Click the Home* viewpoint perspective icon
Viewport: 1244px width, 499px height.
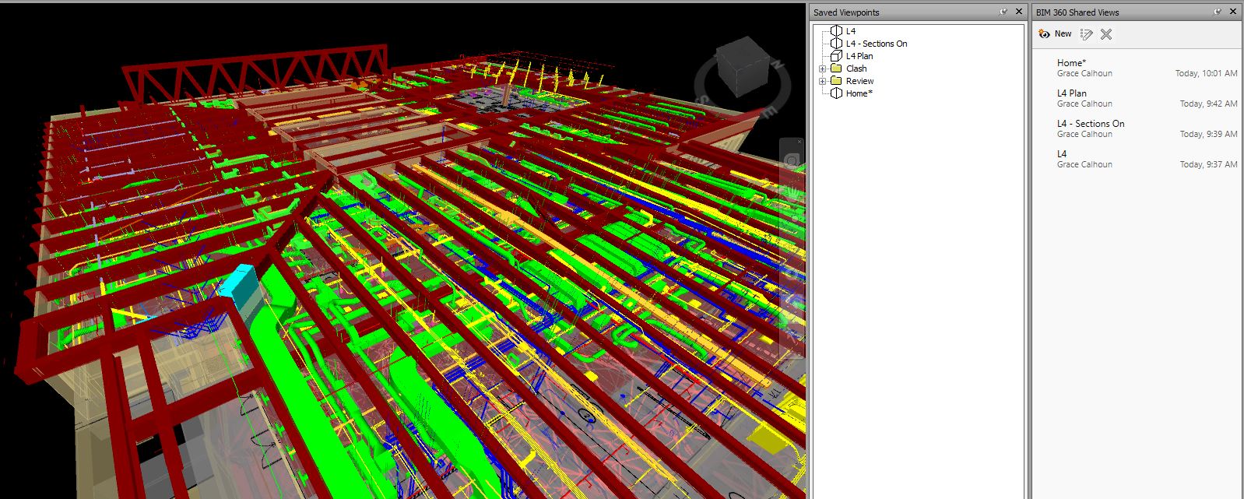point(836,93)
